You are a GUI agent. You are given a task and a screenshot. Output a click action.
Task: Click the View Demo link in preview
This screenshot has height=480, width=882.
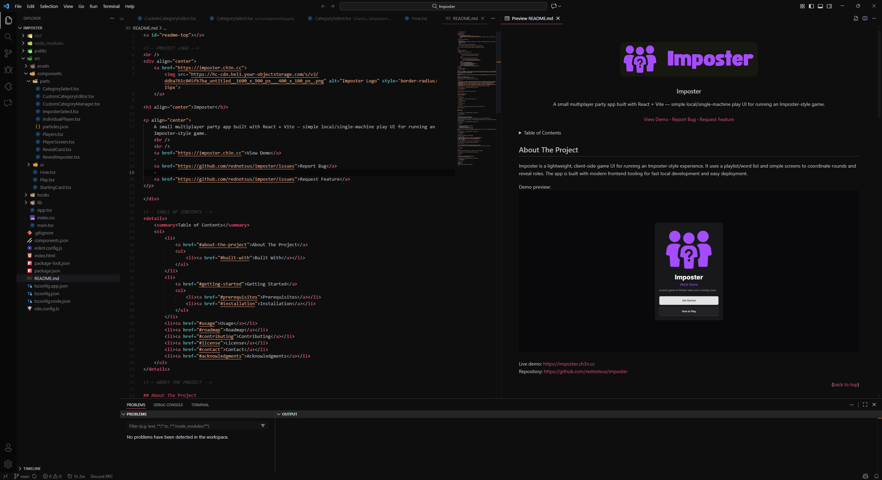tap(656, 119)
